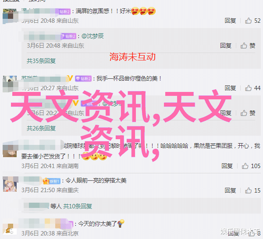Click the 铁粉1 badge icon

point(52,181)
